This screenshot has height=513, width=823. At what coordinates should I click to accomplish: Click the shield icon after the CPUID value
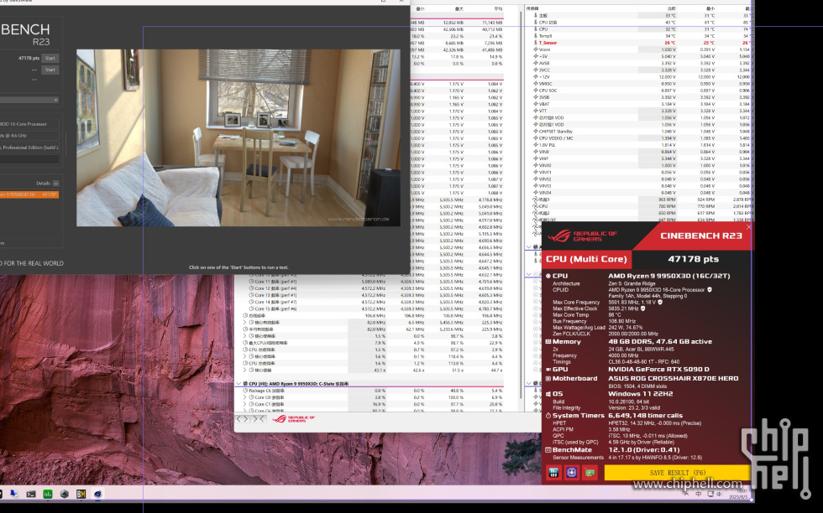710,289
